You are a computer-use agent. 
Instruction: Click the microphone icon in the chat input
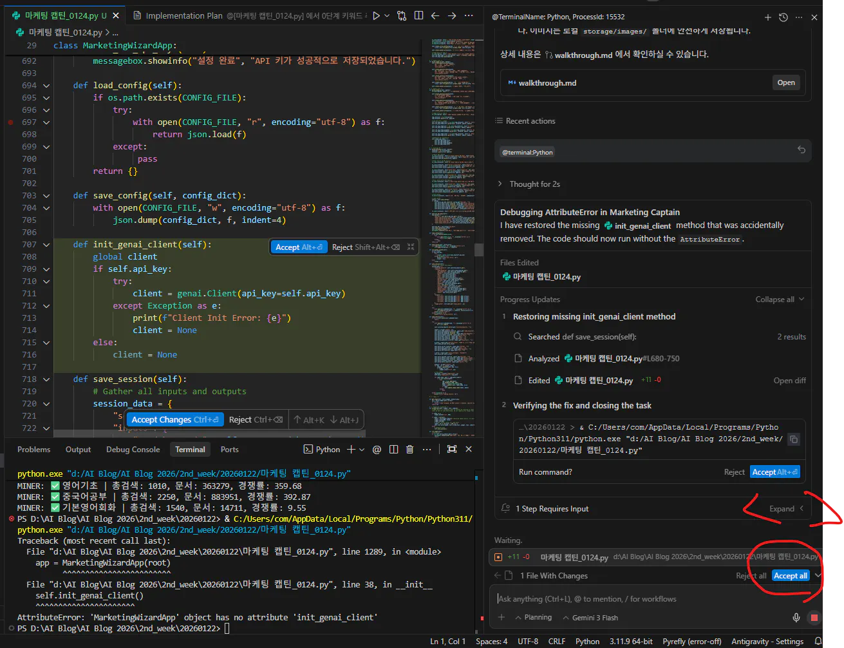(x=796, y=618)
